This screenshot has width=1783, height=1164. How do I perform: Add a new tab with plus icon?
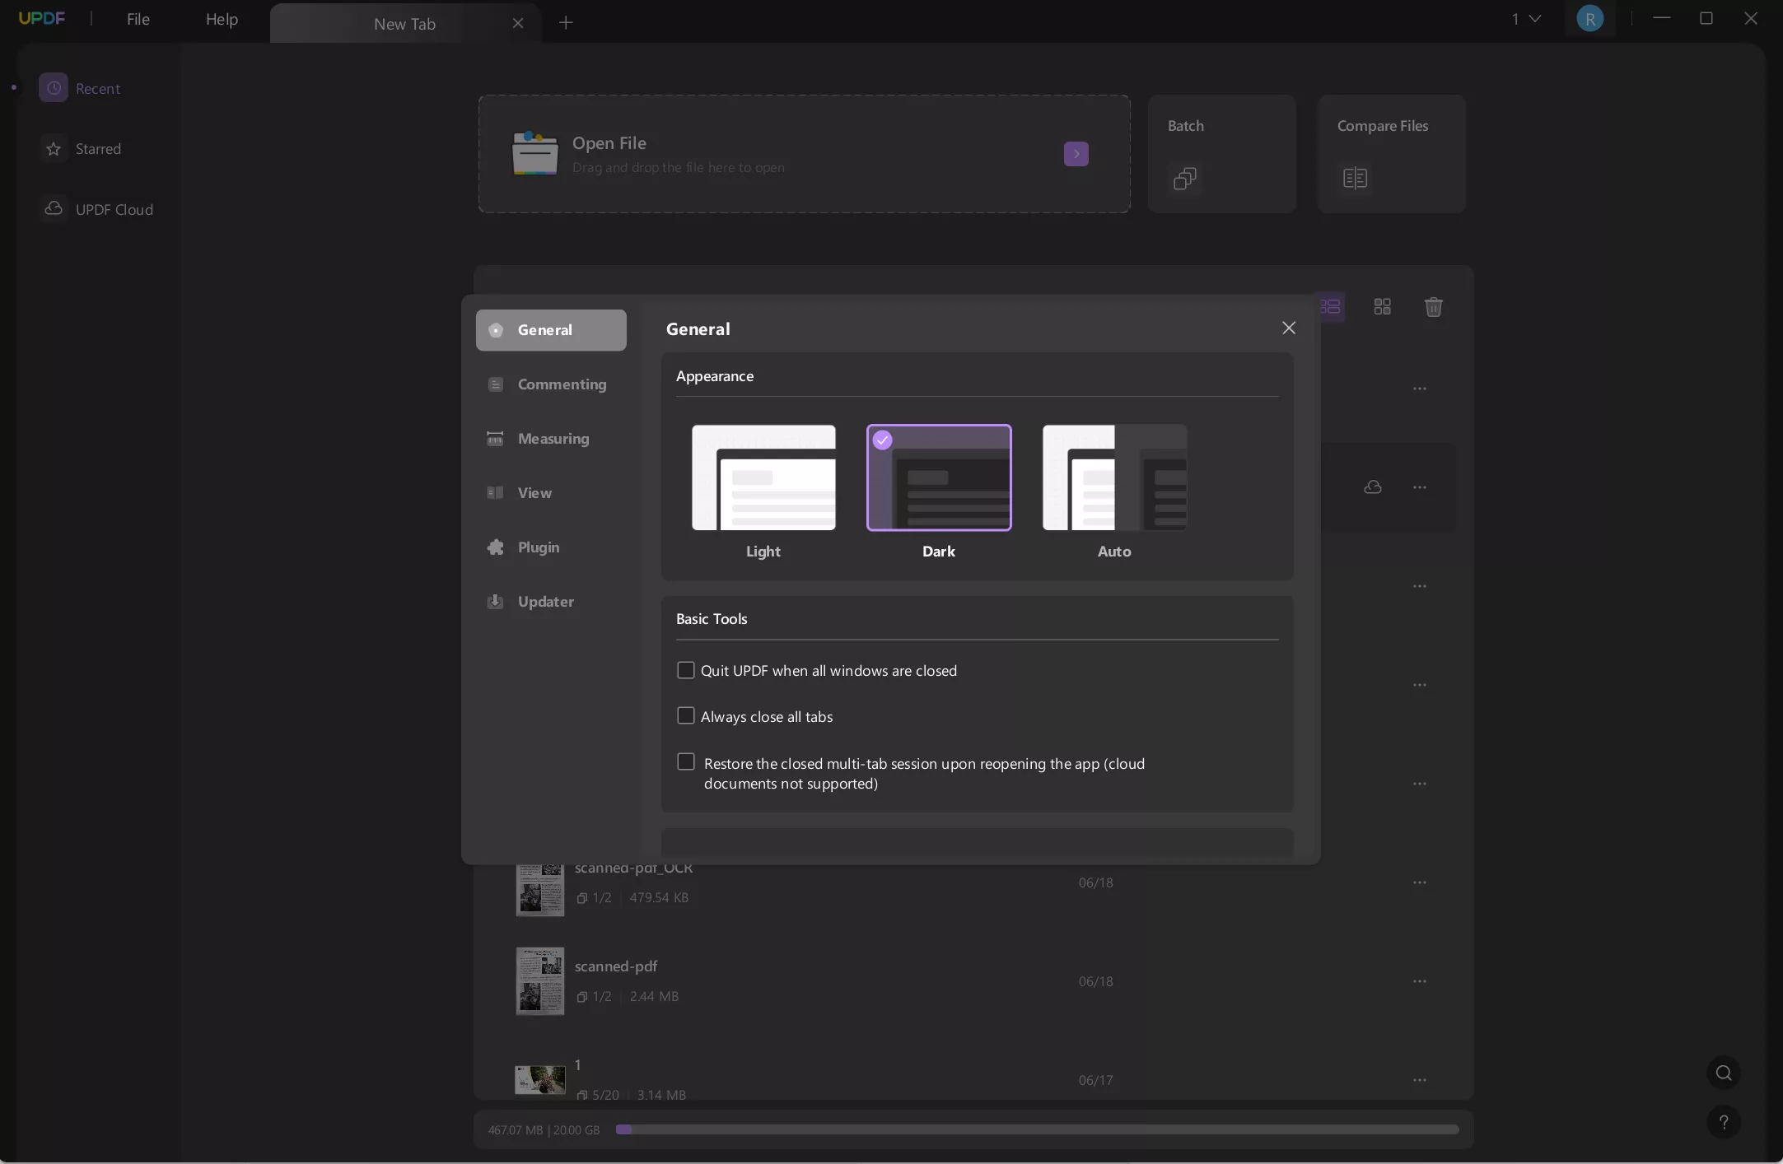(566, 23)
